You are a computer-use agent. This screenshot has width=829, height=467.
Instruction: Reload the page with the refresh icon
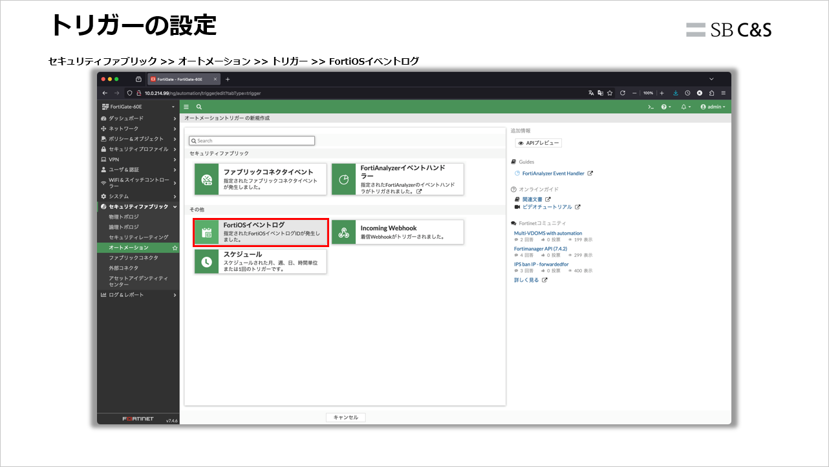[x=622, y=93]
